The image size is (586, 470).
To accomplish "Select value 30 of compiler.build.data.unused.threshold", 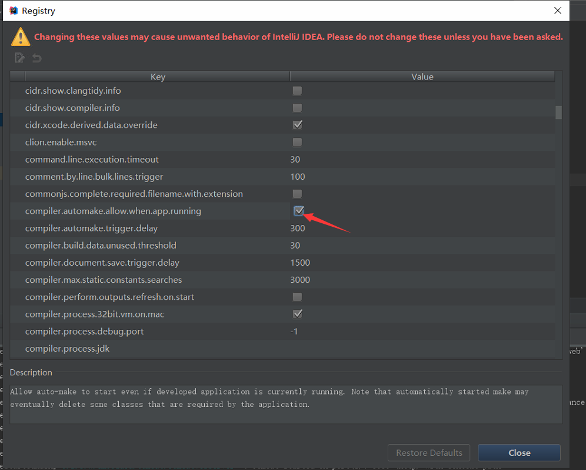I will (295, 246).
